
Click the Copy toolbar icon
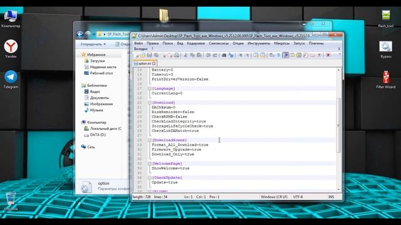(x=192, y=55)
